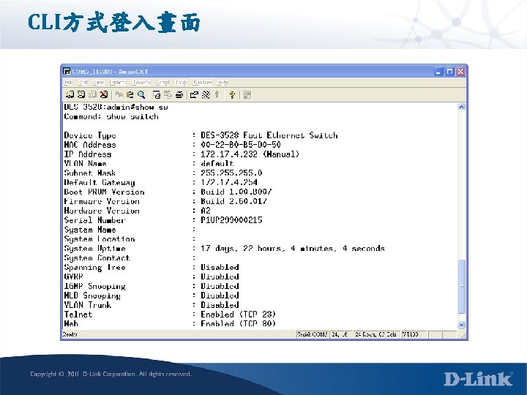527x395 pixels.
Task: Click the 'GVRP' label
Action: [73, 276]
